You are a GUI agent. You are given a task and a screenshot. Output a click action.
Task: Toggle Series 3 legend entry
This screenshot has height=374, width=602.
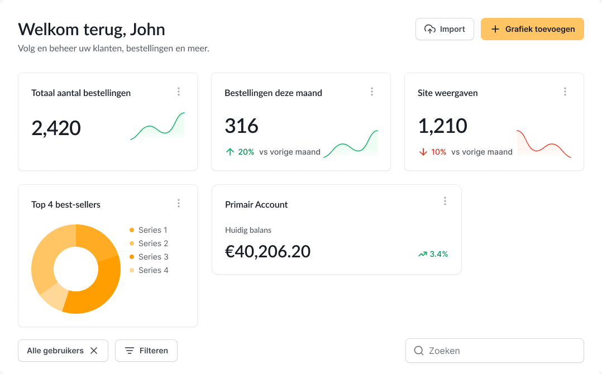click(152, 257)
